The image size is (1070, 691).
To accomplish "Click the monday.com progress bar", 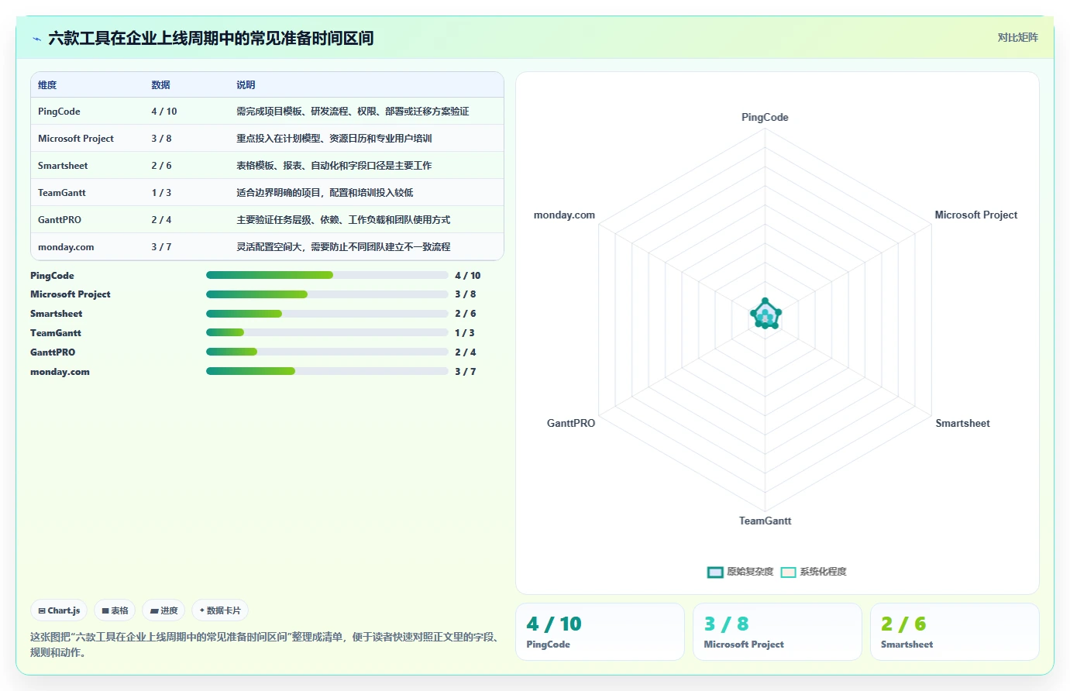I will [327, 371].
